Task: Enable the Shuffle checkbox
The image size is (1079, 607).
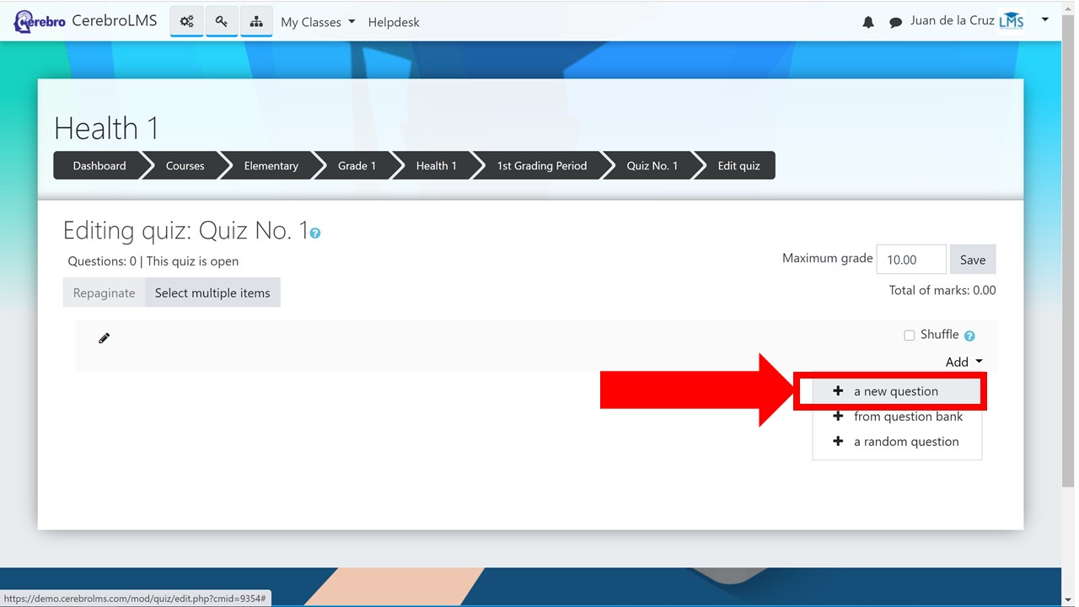Action: tap(909, 336)
